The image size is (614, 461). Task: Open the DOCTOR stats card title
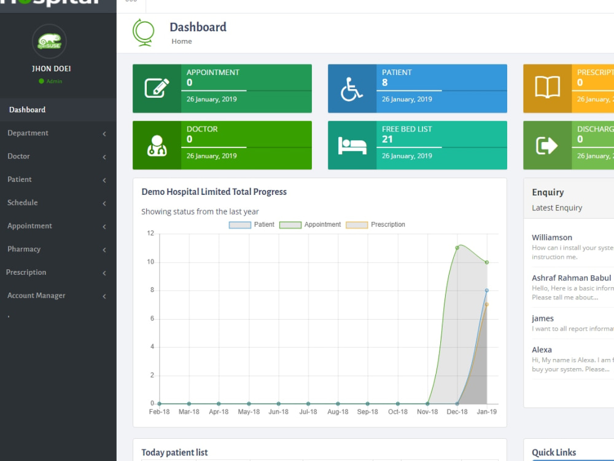coord(202,129)
